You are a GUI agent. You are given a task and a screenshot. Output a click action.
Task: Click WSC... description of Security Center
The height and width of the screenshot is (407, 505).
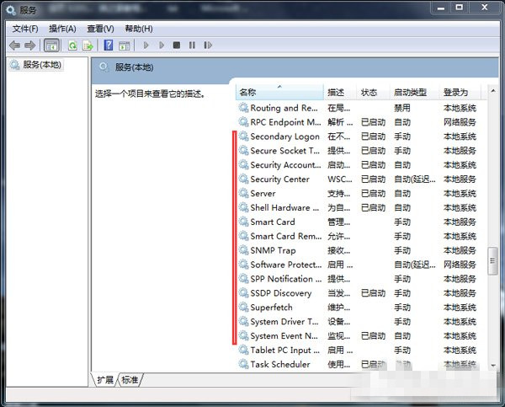coord(340,179)
